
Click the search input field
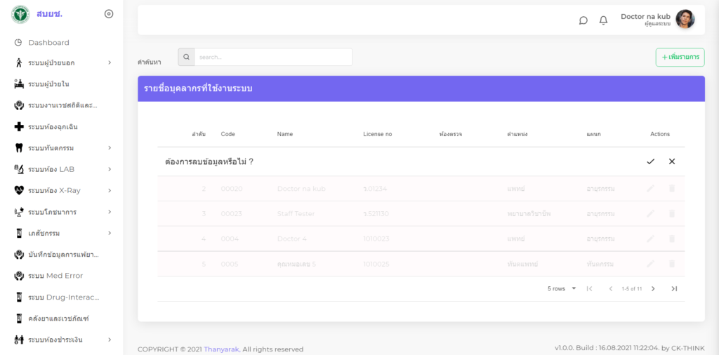tap(272, 57)
